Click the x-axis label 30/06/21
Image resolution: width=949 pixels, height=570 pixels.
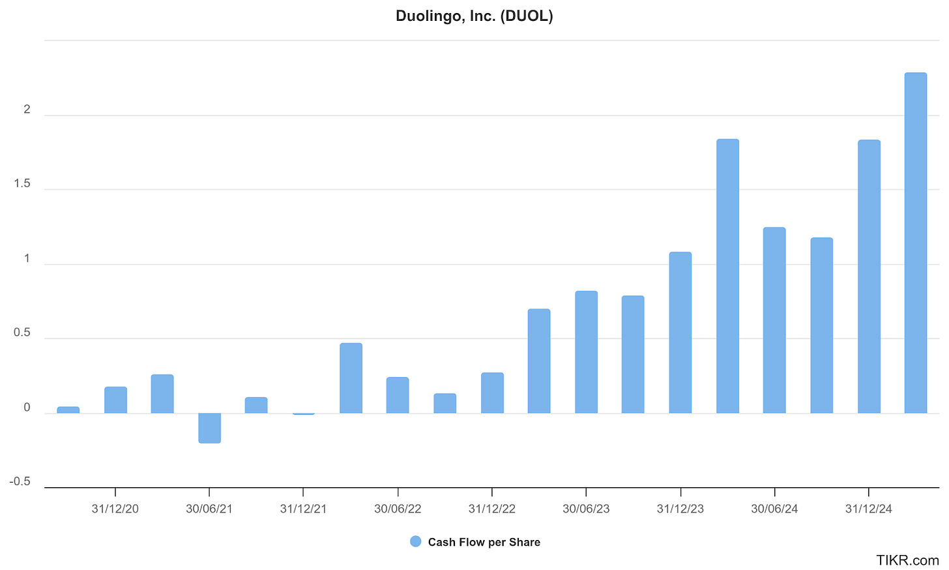click(x=209, y=509)
